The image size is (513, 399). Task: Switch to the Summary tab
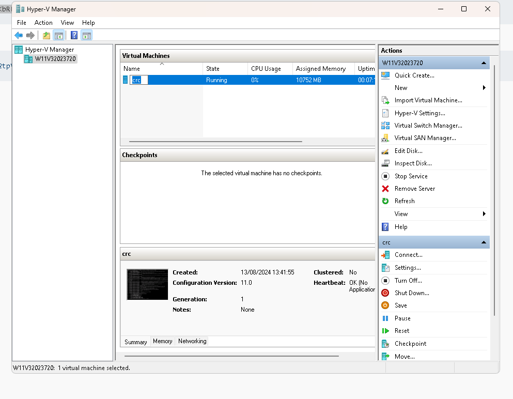[x=136, y=342]
